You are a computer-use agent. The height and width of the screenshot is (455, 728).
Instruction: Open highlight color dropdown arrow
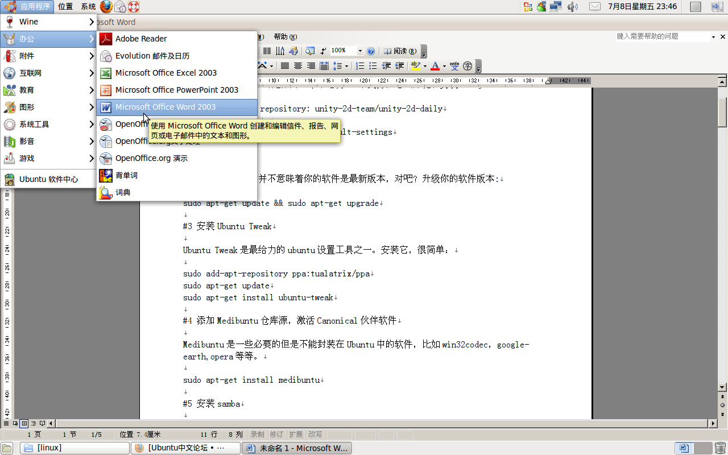tap(424, 66)
